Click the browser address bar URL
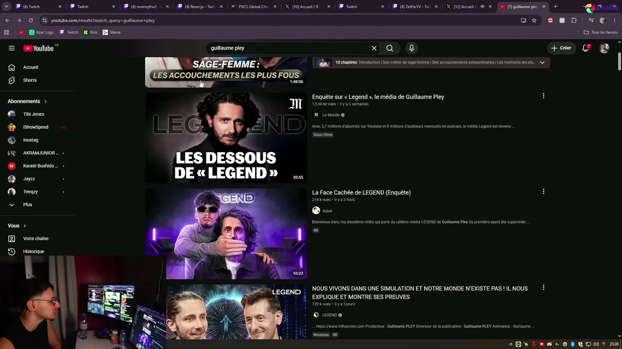Image resolution: width=622 pixels, height=349 pixels. 103,20
